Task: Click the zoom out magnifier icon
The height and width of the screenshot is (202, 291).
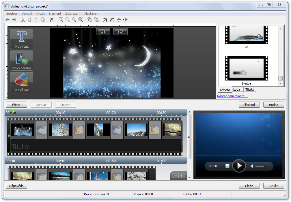Action: tap(74, 20)
